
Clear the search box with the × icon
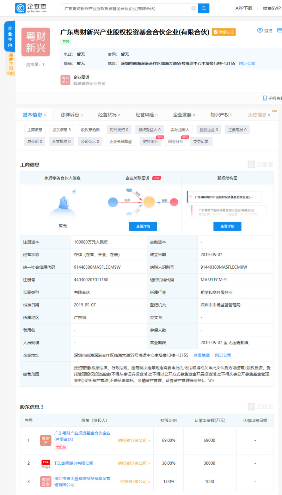pos(193,8)
